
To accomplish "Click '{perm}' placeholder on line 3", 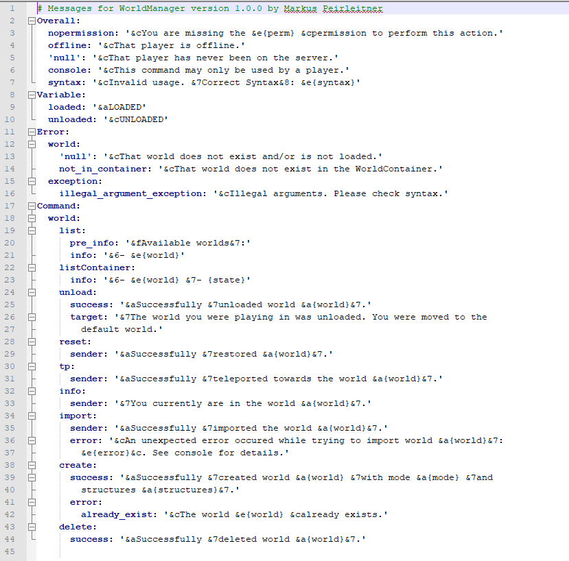I will pyautogui.click(x=279, y=33).
